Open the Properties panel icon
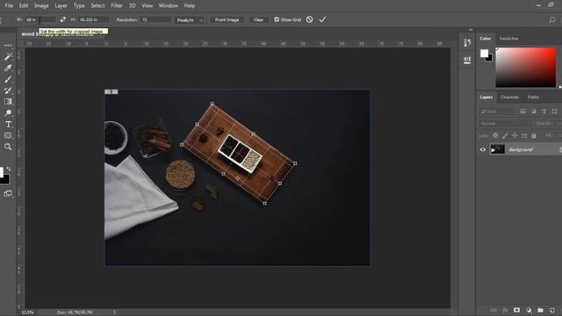The width and height of the screenshot is (562, 316). click(x=467, y=60)
